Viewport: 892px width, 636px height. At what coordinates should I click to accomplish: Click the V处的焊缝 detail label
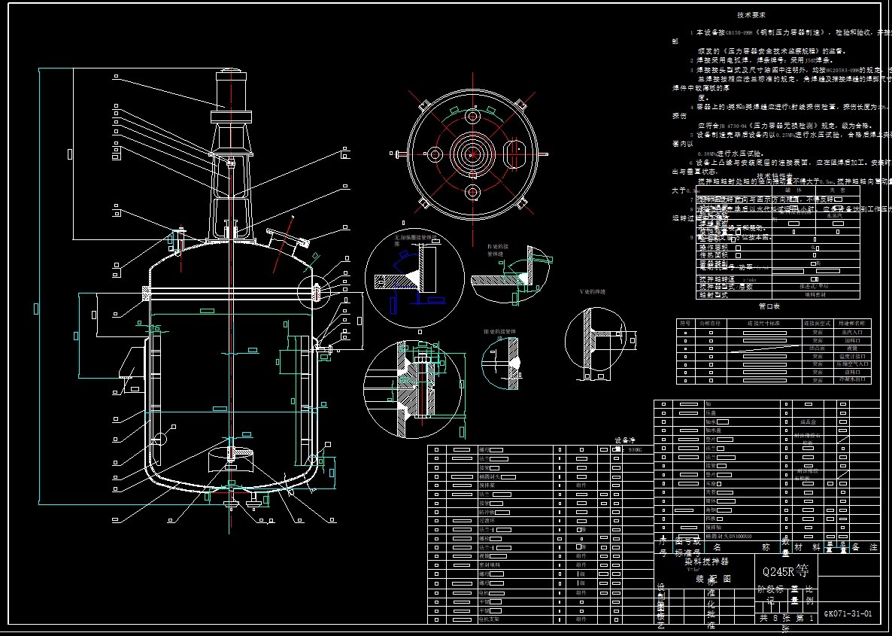point(593,291)
